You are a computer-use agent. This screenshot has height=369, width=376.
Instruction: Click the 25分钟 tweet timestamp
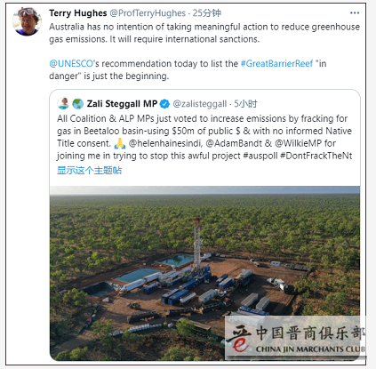coord(207,13)
